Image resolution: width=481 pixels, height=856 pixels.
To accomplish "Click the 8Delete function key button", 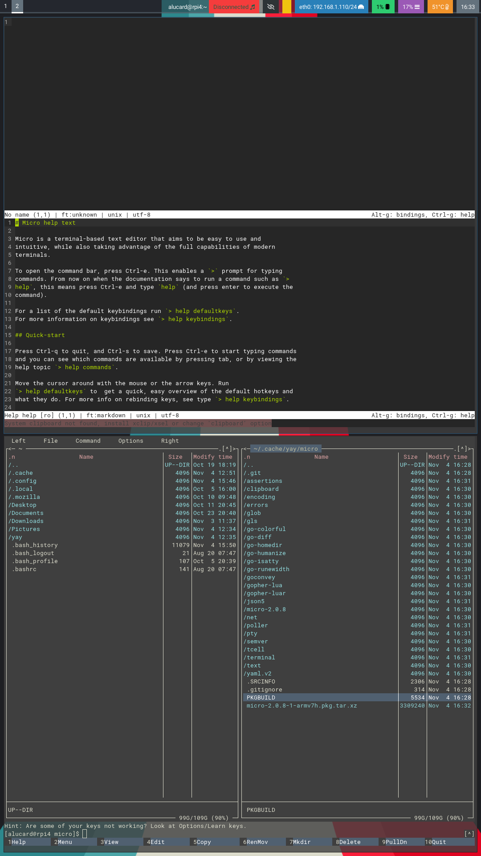I will point(355,842).
